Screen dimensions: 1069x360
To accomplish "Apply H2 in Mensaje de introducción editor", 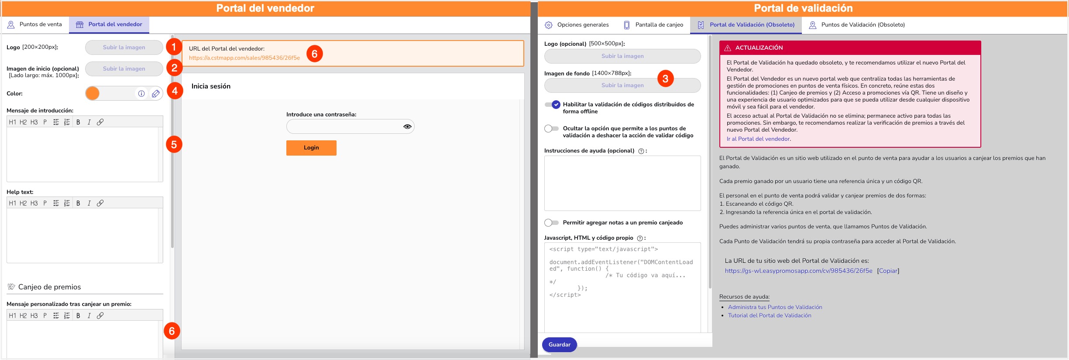I will 23,122.
